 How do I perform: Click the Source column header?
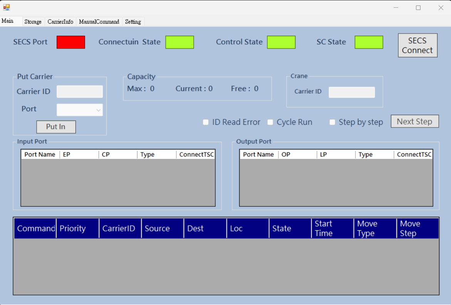[x=163, y=228]
